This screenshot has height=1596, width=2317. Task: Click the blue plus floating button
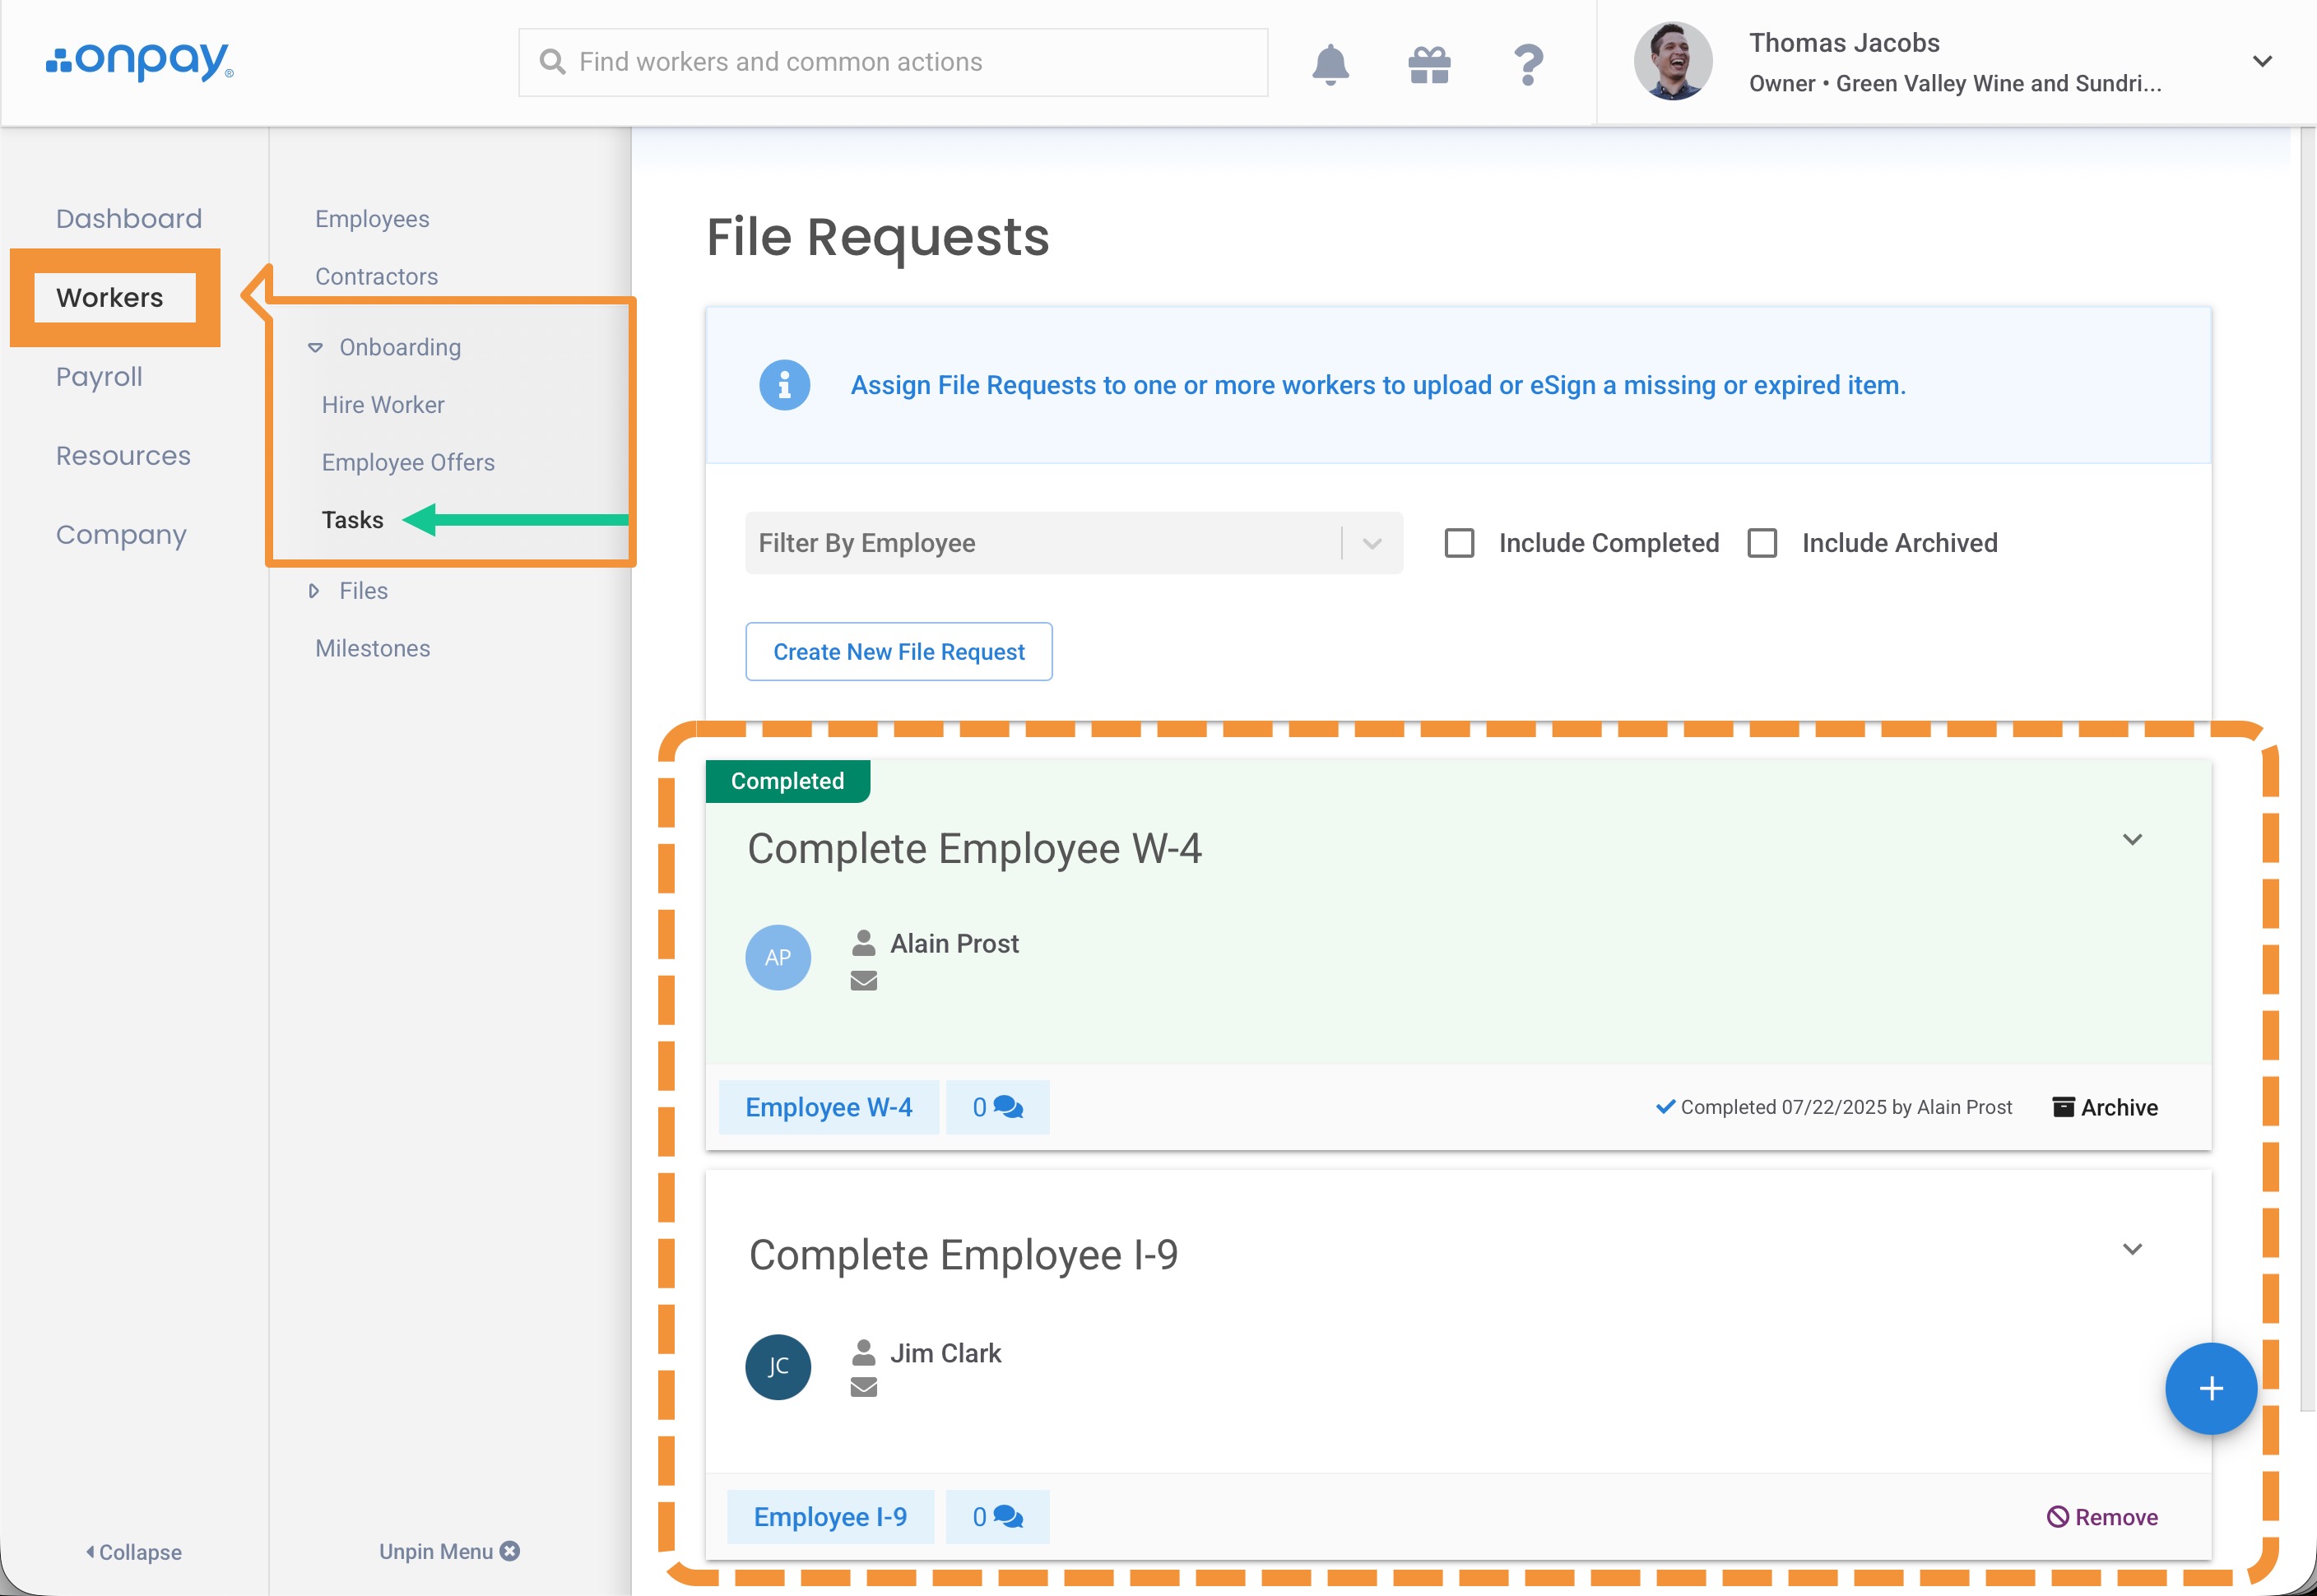point(2210,1388)
